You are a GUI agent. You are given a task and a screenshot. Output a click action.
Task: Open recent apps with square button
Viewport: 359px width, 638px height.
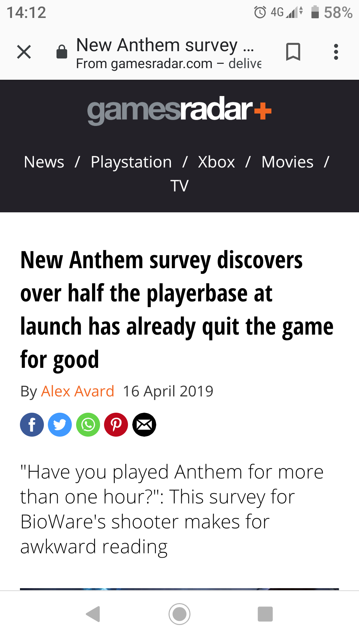pos(265,614)
